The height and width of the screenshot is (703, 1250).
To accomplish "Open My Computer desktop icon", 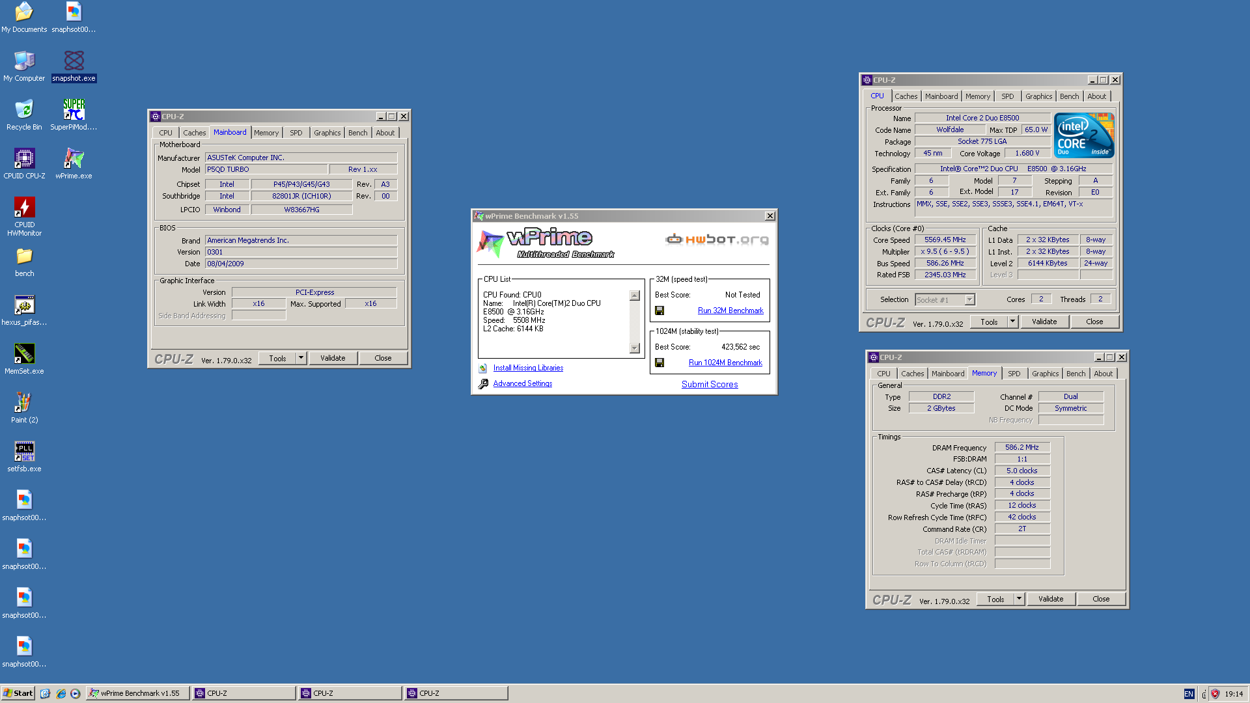I will pos(24,66).
